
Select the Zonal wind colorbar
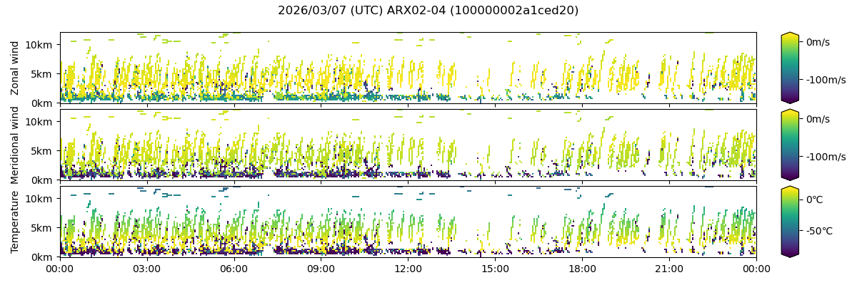789,68
